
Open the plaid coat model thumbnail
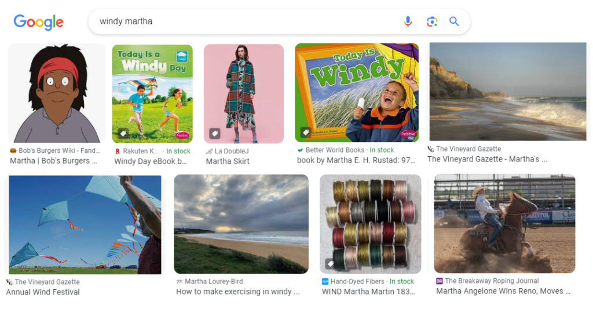(x=243, y=93)
